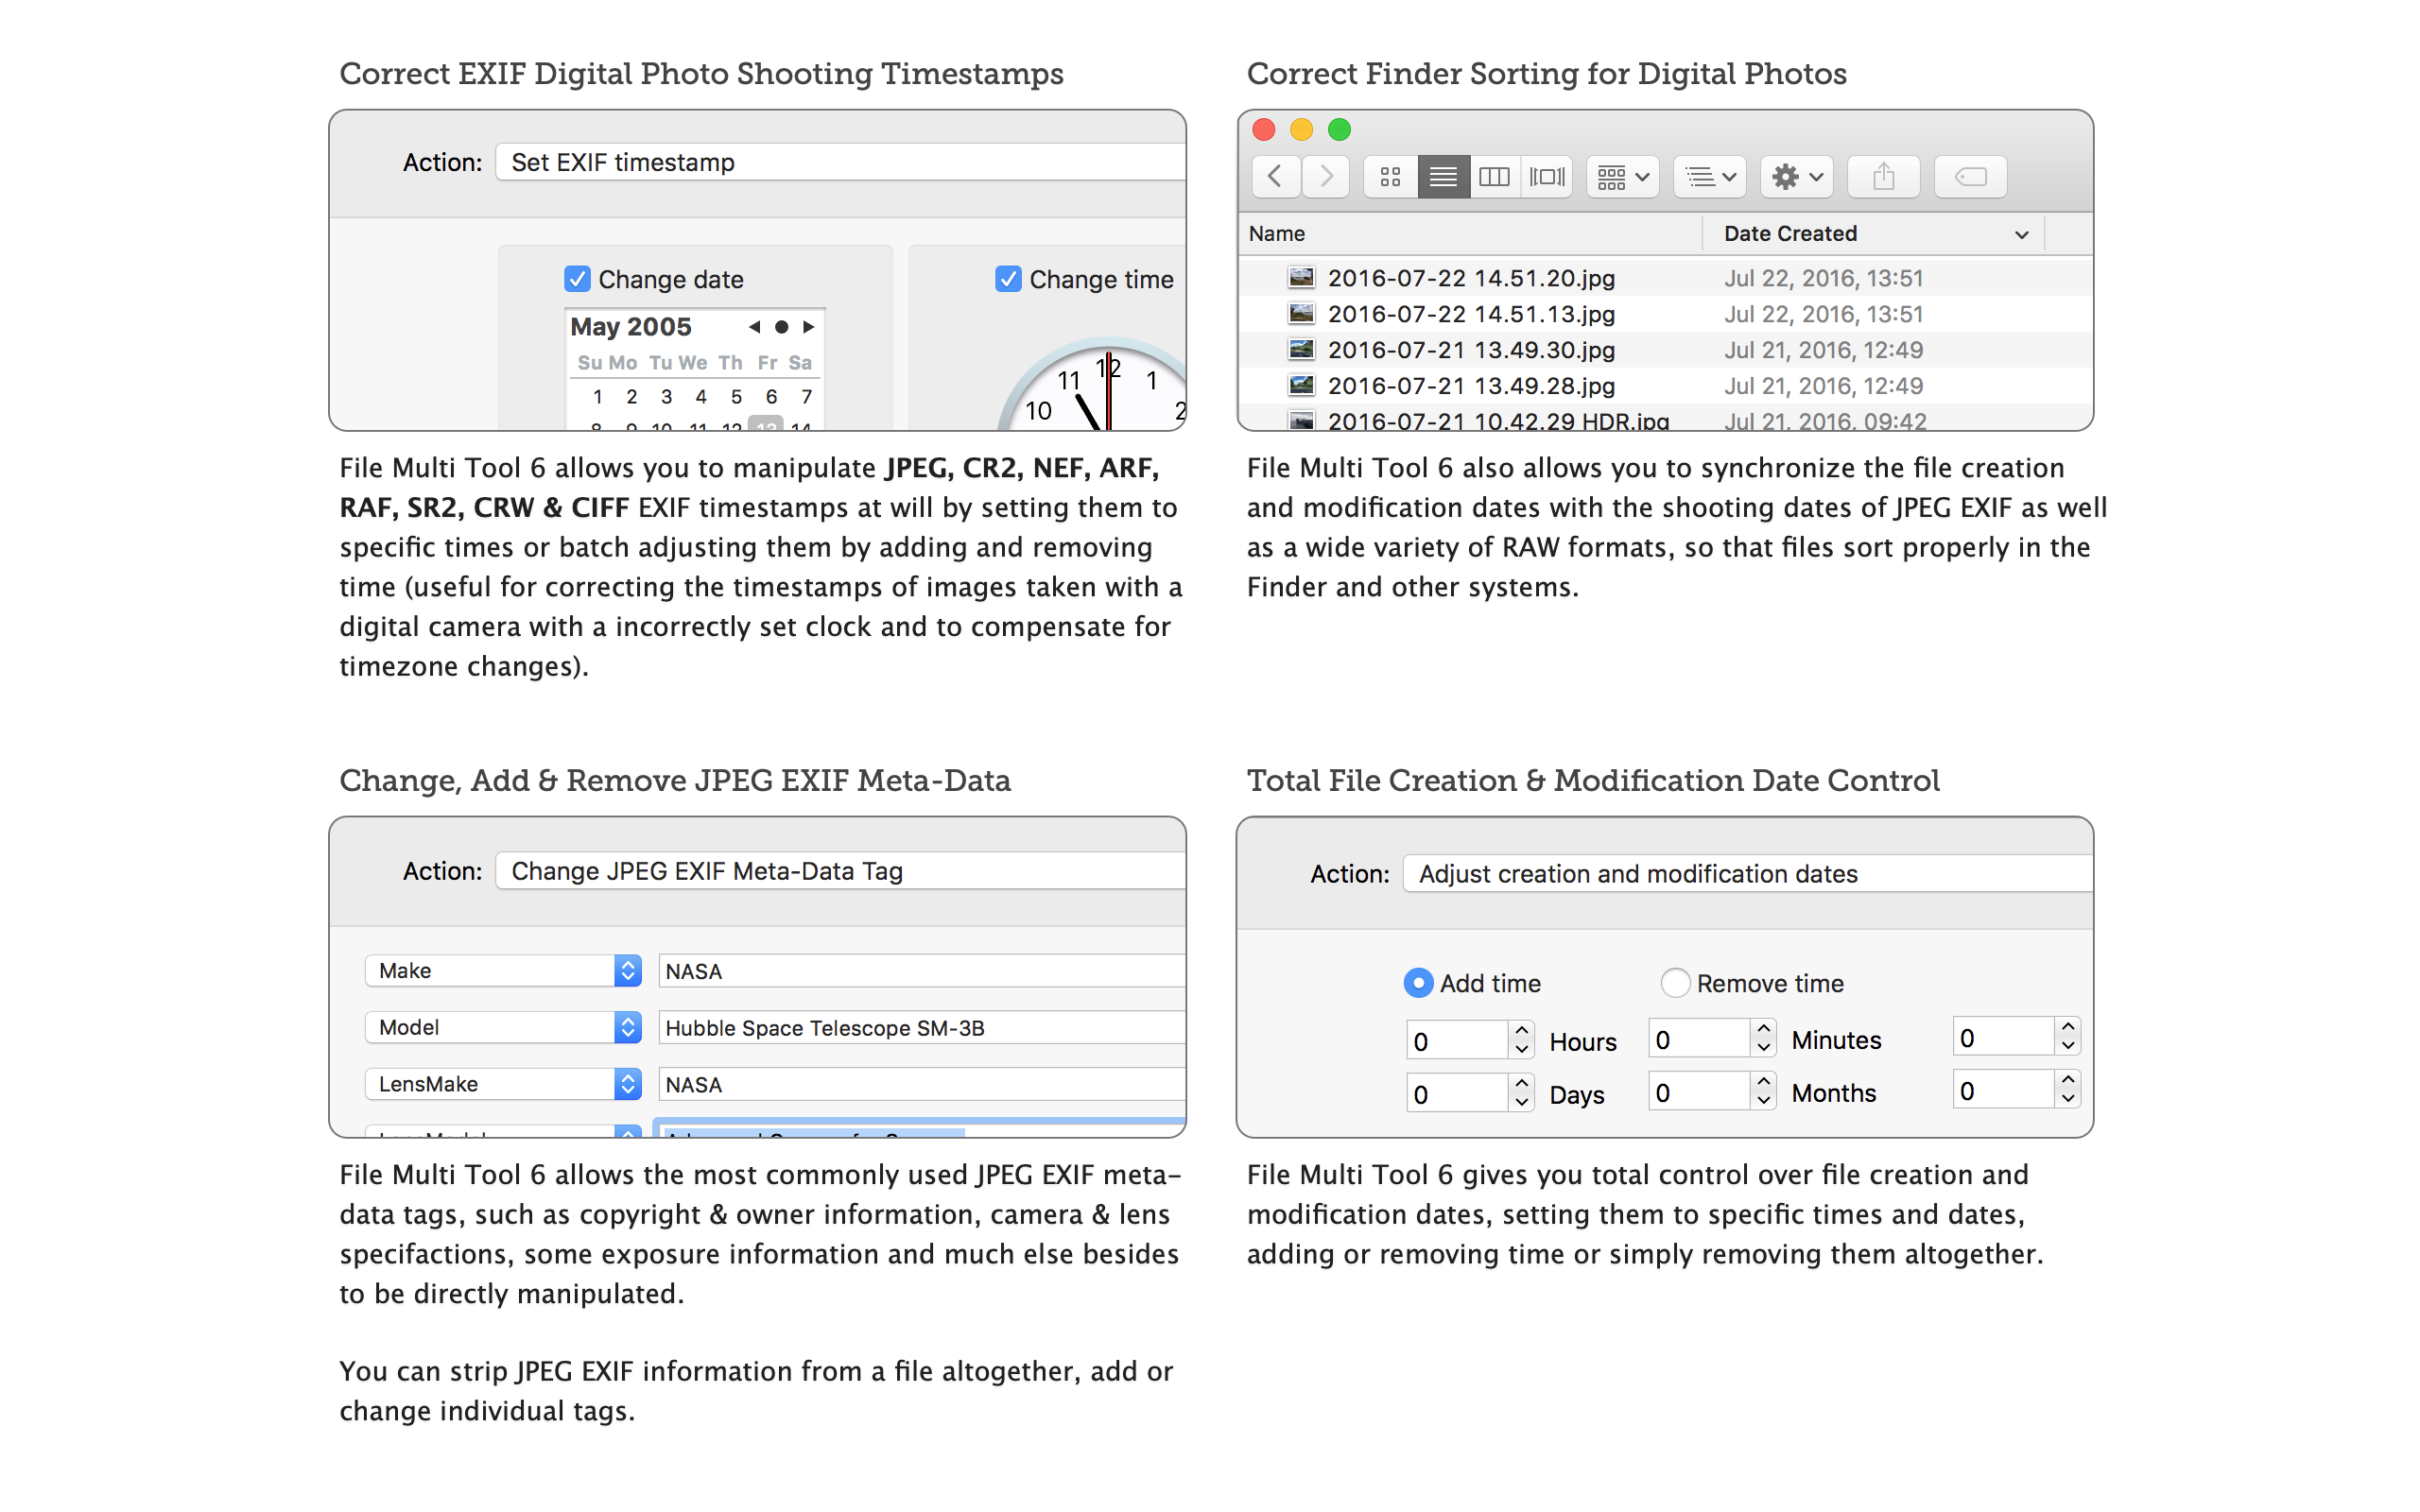
Task: Click the Minutes value field
Action: [x=1698, y=1039]
